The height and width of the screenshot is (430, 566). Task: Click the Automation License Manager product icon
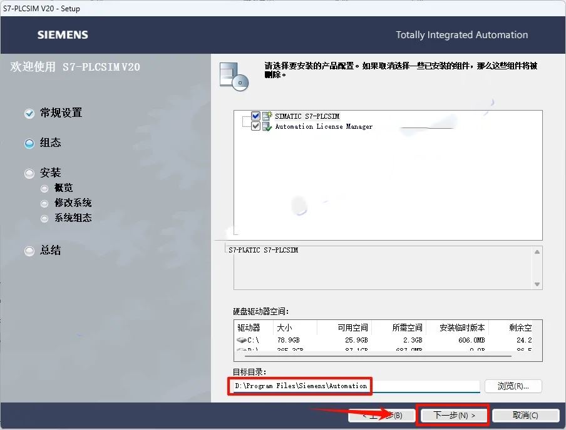coord(267,126)
